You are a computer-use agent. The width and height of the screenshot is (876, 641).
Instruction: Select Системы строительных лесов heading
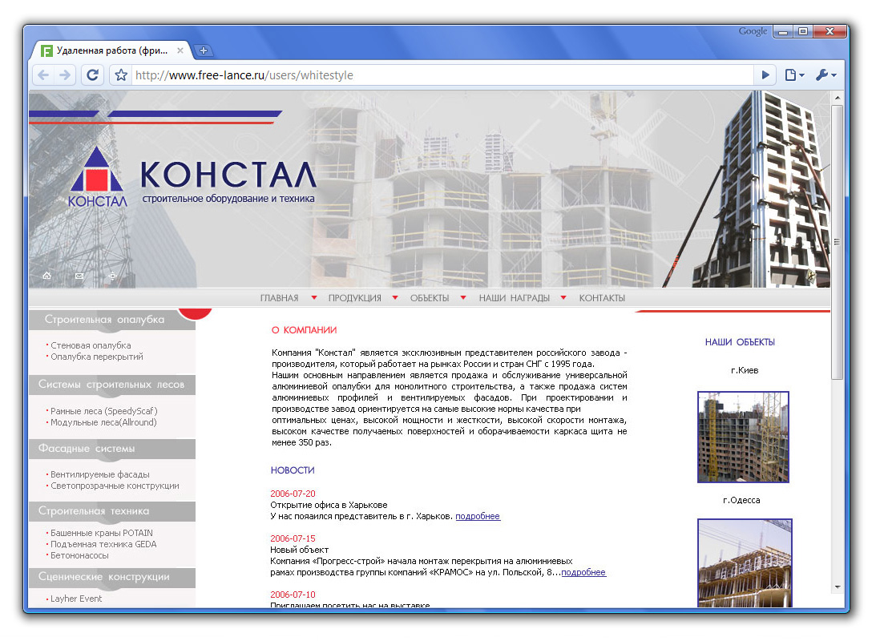111,384
